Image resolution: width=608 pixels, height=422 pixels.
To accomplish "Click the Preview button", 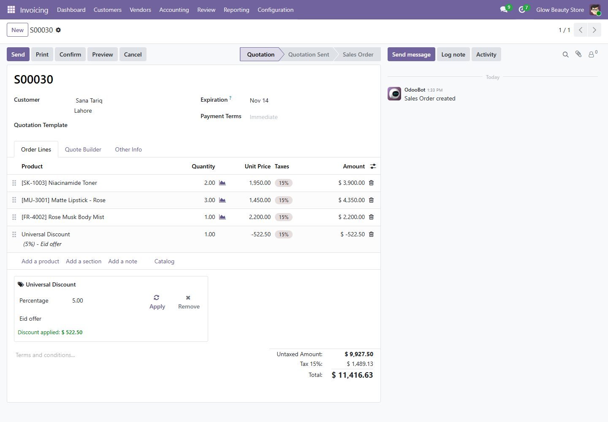I will tap(103, 54).
